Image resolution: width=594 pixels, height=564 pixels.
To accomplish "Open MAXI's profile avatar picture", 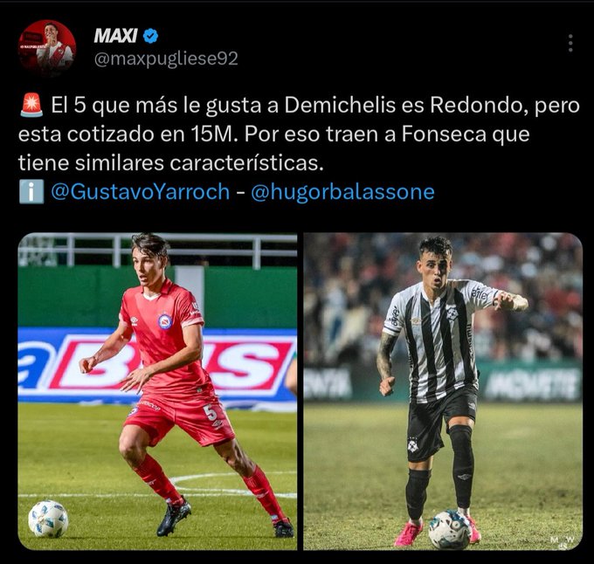I will (47, 49).
